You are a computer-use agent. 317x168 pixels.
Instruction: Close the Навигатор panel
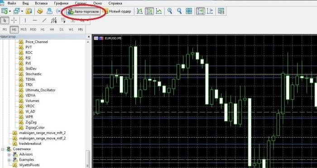pos(89,37)
